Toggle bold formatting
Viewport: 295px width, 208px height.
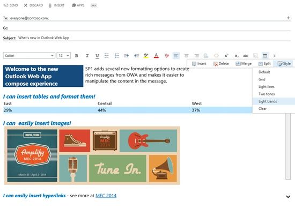(77, 56)
